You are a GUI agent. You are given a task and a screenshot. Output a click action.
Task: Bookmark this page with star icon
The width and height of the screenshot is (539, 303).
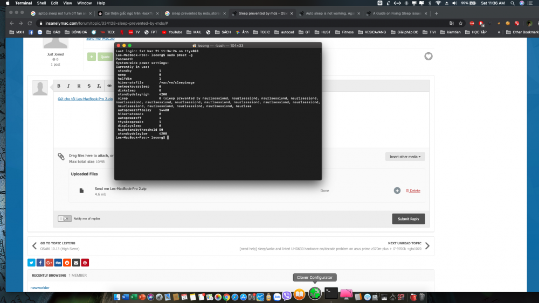pos(461,23)
